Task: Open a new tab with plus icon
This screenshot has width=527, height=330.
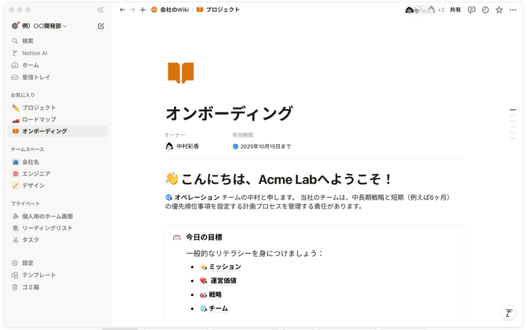Action: coord(143,10)
